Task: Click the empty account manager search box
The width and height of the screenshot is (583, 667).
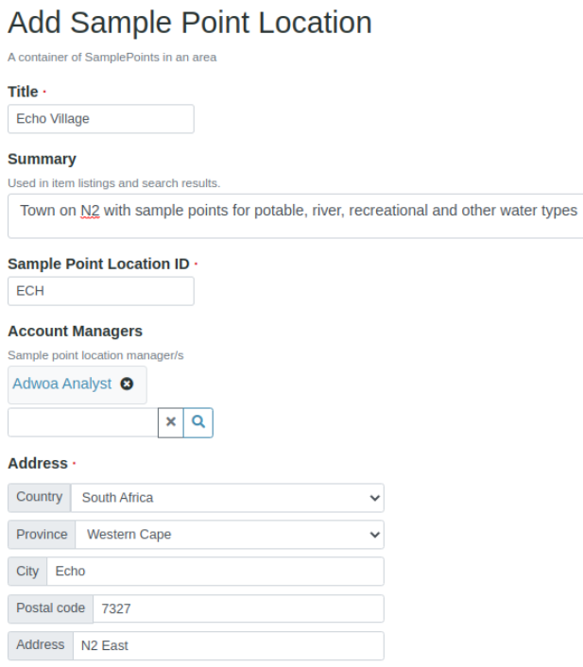Action: click(83, 422)
